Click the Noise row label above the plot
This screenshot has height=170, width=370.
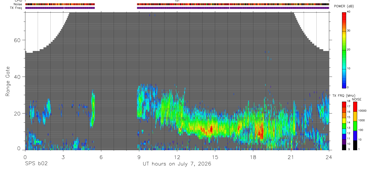[18, 4]
